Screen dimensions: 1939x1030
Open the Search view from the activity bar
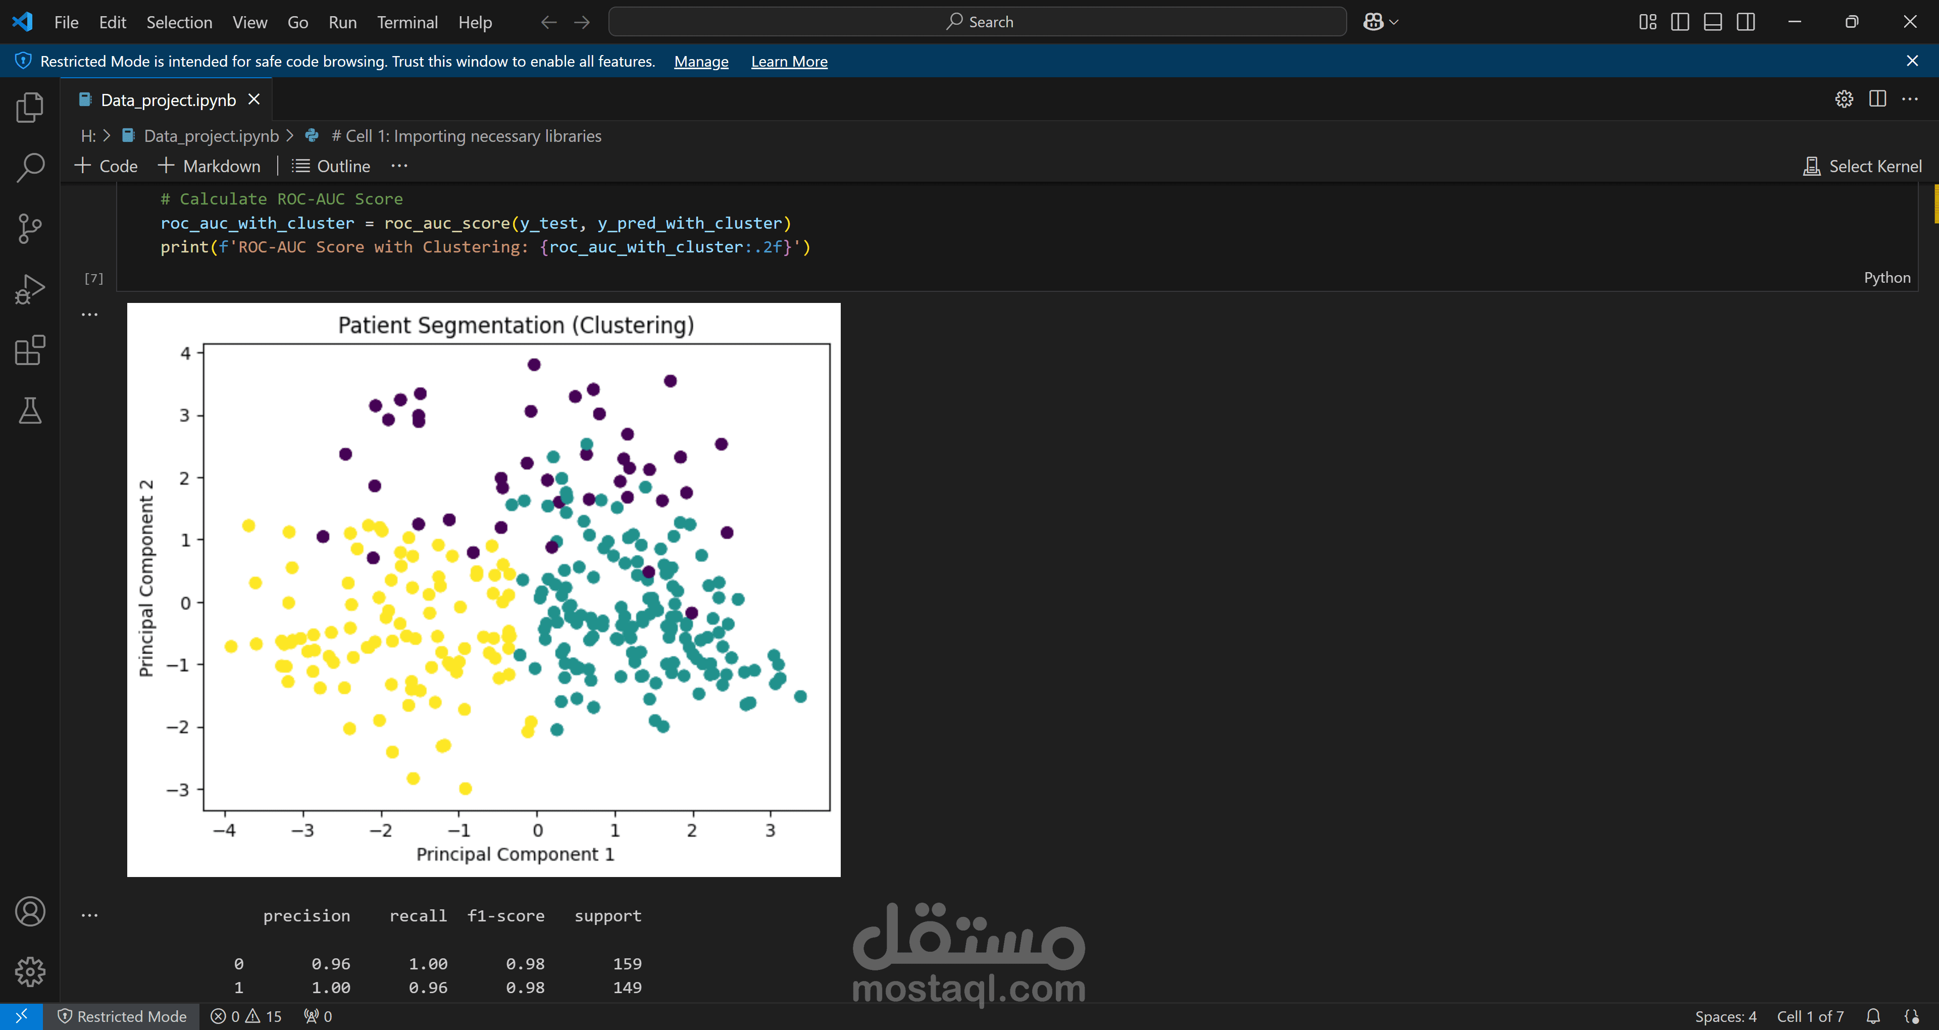(x=29, y=167)
